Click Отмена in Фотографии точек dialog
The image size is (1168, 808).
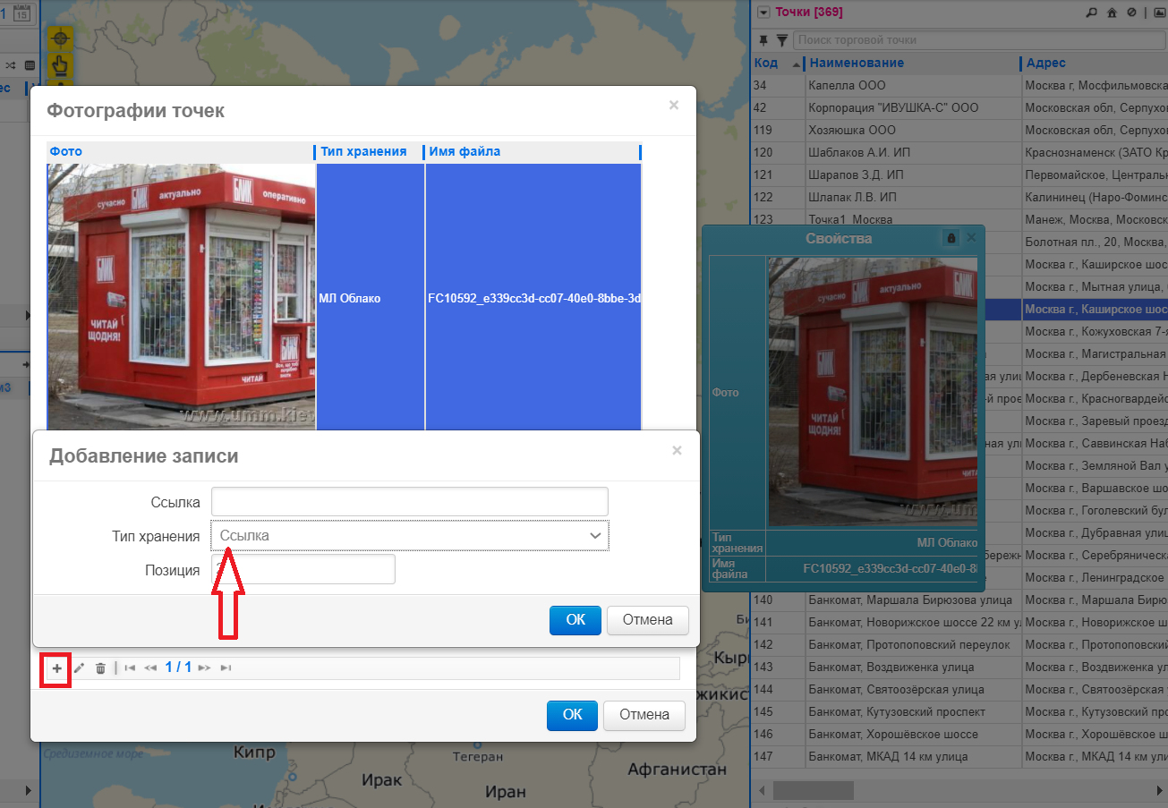644,714
